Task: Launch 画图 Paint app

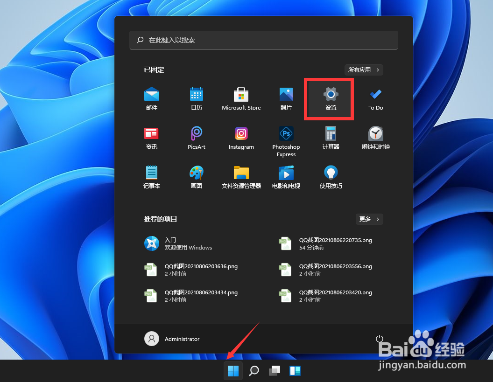Action: pyautogui.click(x=197, y=177)
